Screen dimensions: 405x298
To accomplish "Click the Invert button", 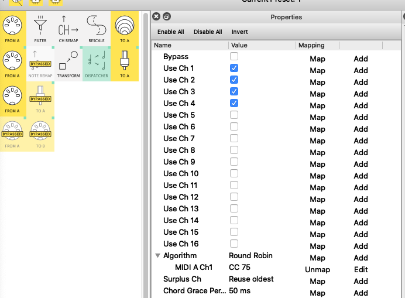I will click(x=239, y=32).
